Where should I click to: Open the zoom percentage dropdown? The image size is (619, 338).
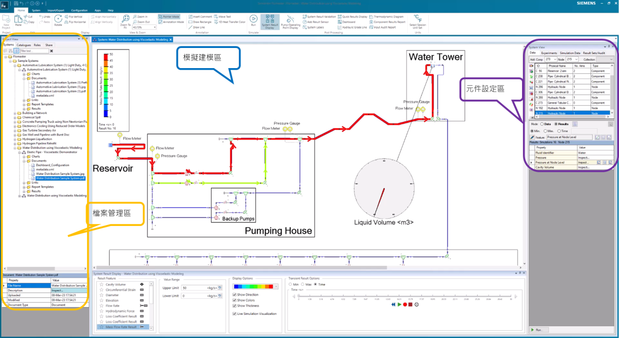[x=154, y=27]
